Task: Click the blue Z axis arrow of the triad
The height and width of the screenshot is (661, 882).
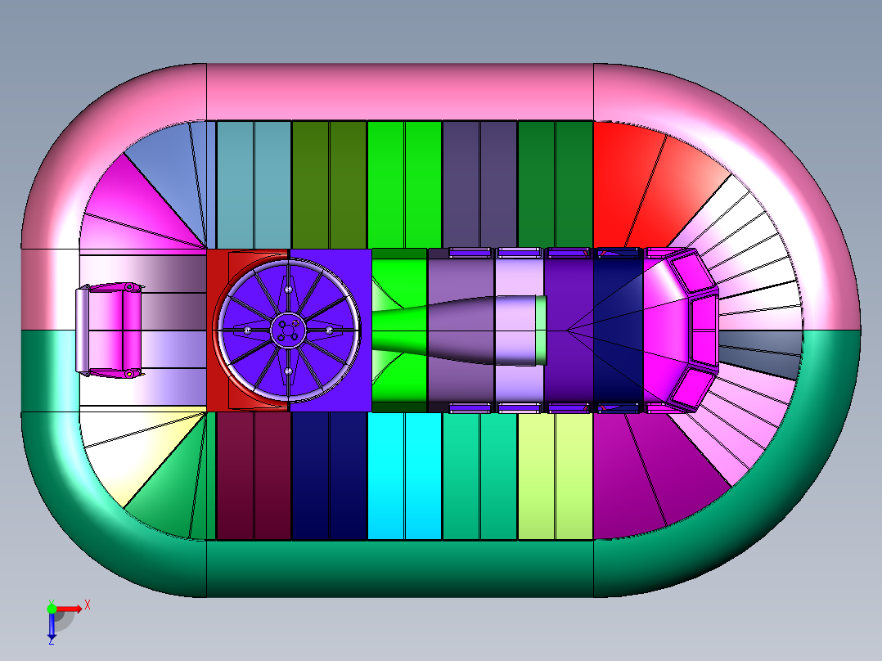Action: 52,627
